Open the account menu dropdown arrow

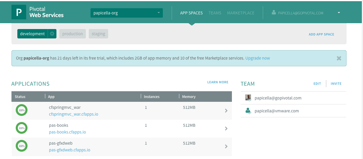coord(339,13)
